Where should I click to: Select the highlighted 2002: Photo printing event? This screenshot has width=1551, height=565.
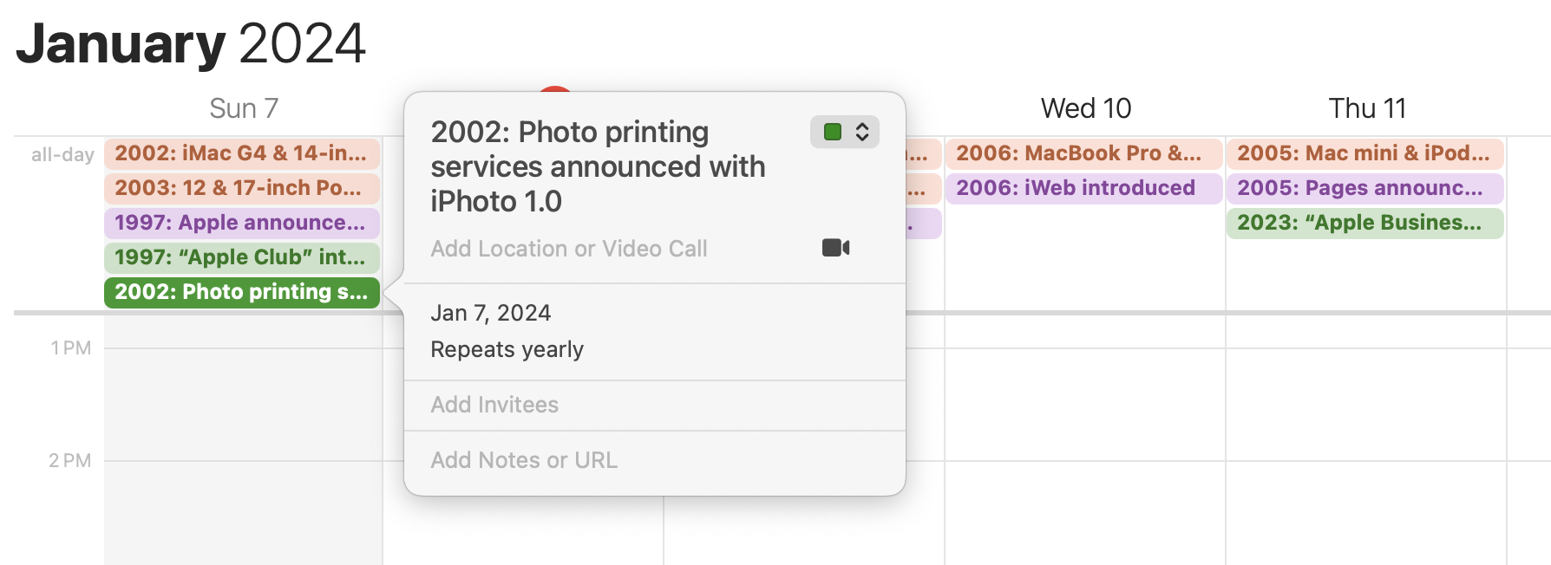(242, 292)
